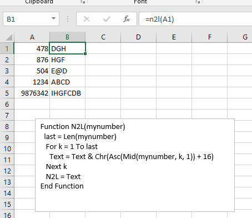This screenshot has height=218, width=252.
Task: Select row 15 header
Action: pyautogui.click(x=7, y=204)
